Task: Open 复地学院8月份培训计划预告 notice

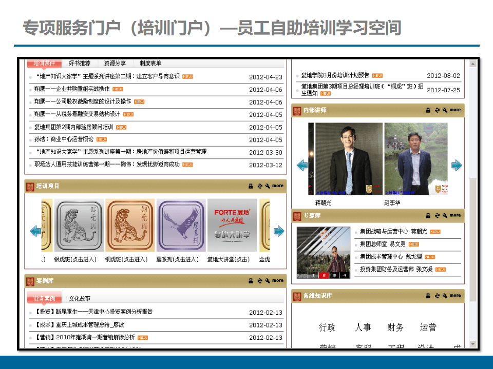Action: pos(335,75)
